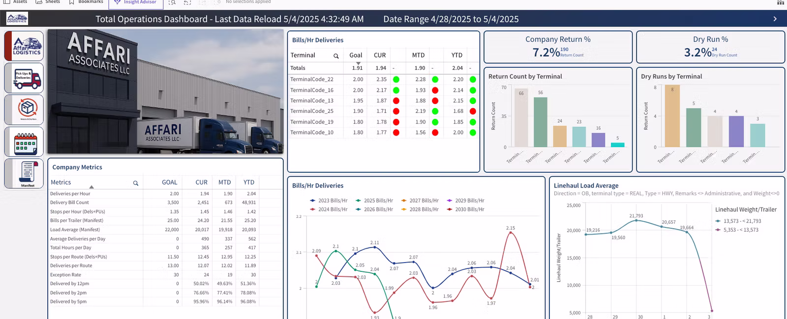This screenshot has height=319, width=787.
Task: Click red YTD status dot for TerminalCode_25
Action: pos(473,111)
